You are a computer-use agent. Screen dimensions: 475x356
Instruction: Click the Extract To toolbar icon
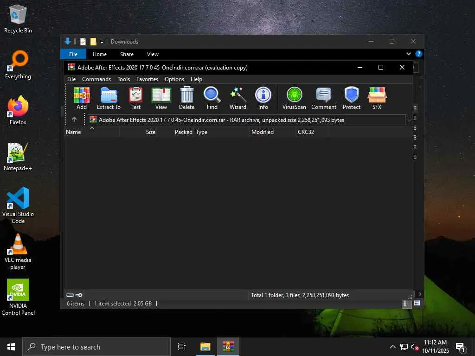(109, 98)
